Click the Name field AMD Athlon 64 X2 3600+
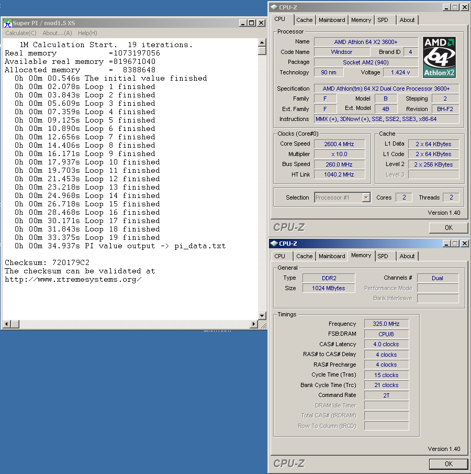 click(x=366, y=42)
